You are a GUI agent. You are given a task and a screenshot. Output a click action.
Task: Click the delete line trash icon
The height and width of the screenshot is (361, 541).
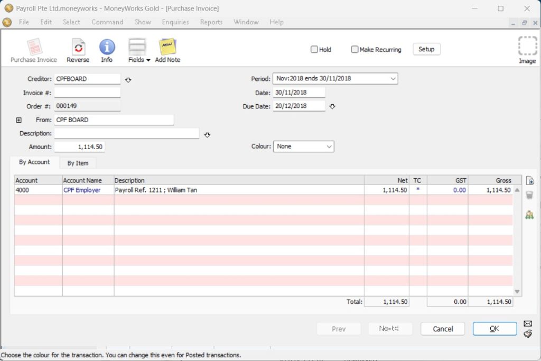click(529, 196)
